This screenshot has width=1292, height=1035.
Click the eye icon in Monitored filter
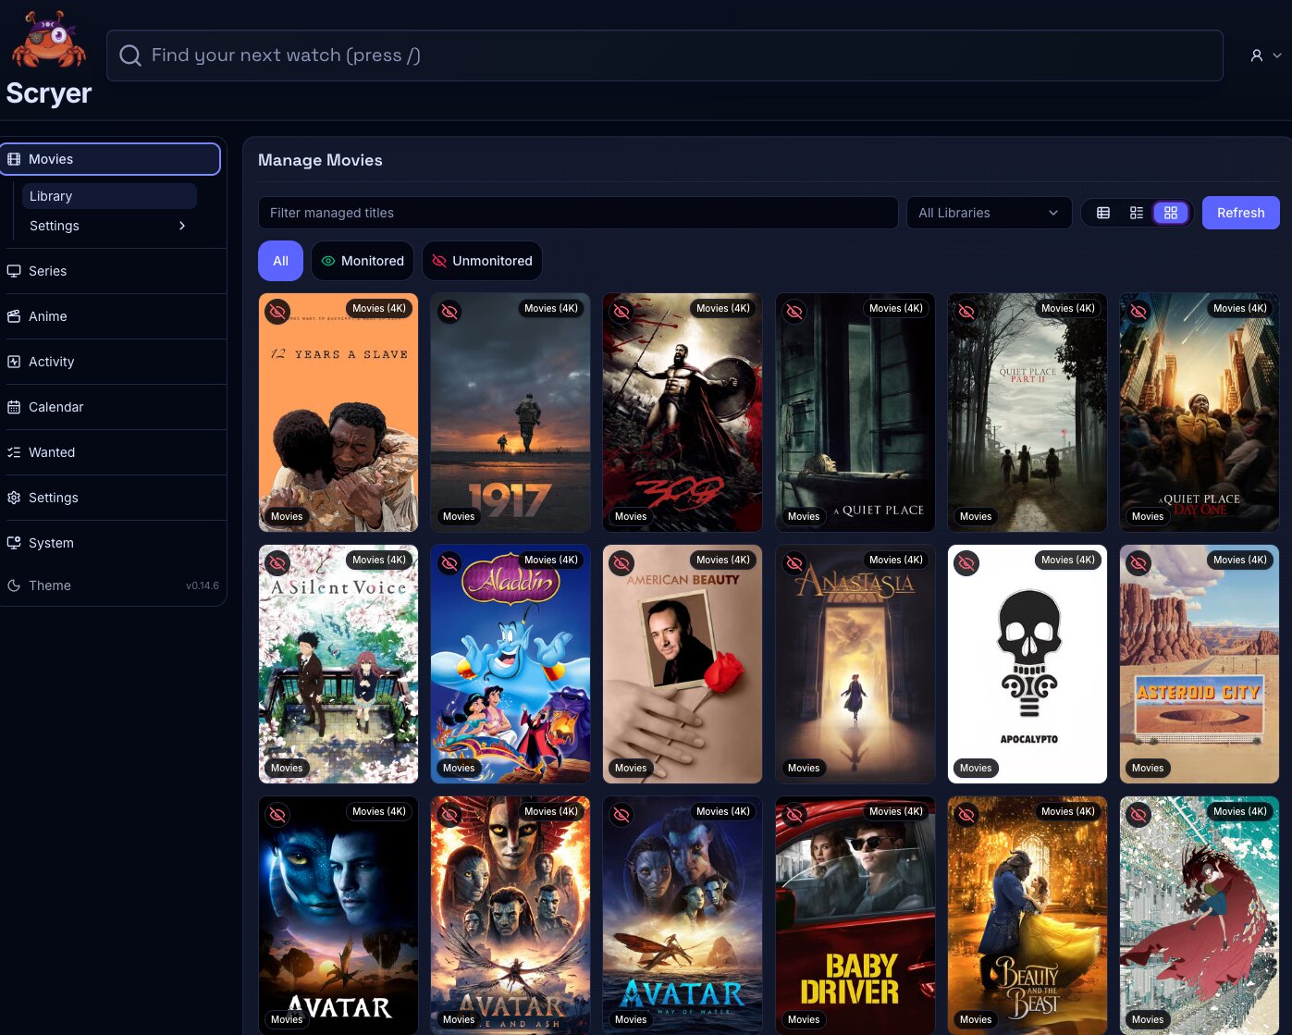click(x=328, y=261)
